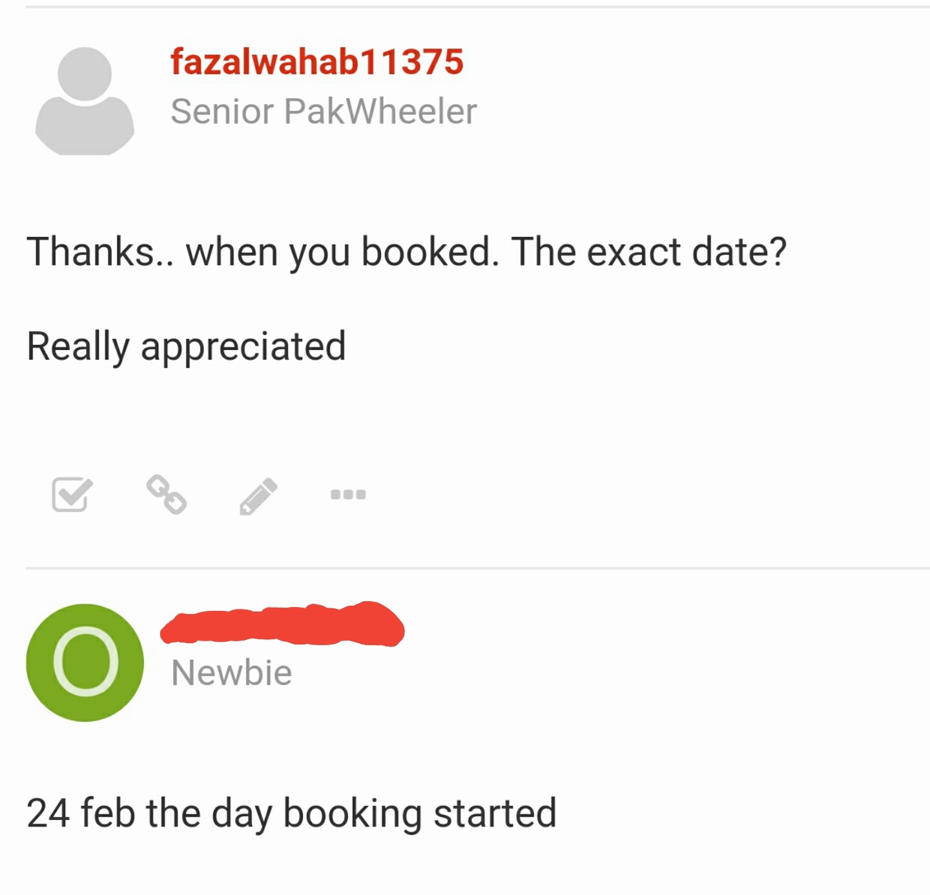Click "booking started" in the reply
The image size is (930, 895).
click(420, 812)
